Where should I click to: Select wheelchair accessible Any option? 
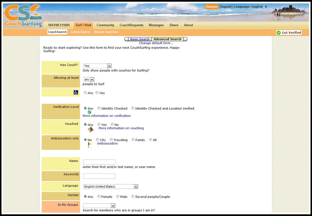[85, 93]
